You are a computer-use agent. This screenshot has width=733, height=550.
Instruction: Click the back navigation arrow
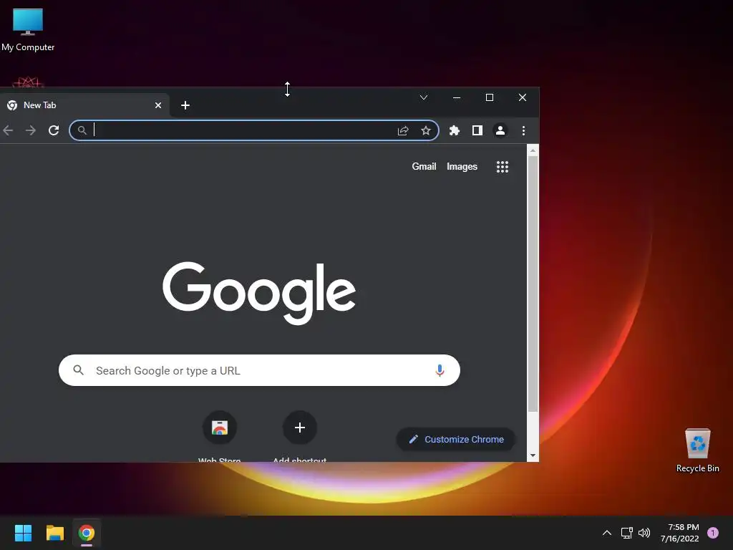[8, 130]
